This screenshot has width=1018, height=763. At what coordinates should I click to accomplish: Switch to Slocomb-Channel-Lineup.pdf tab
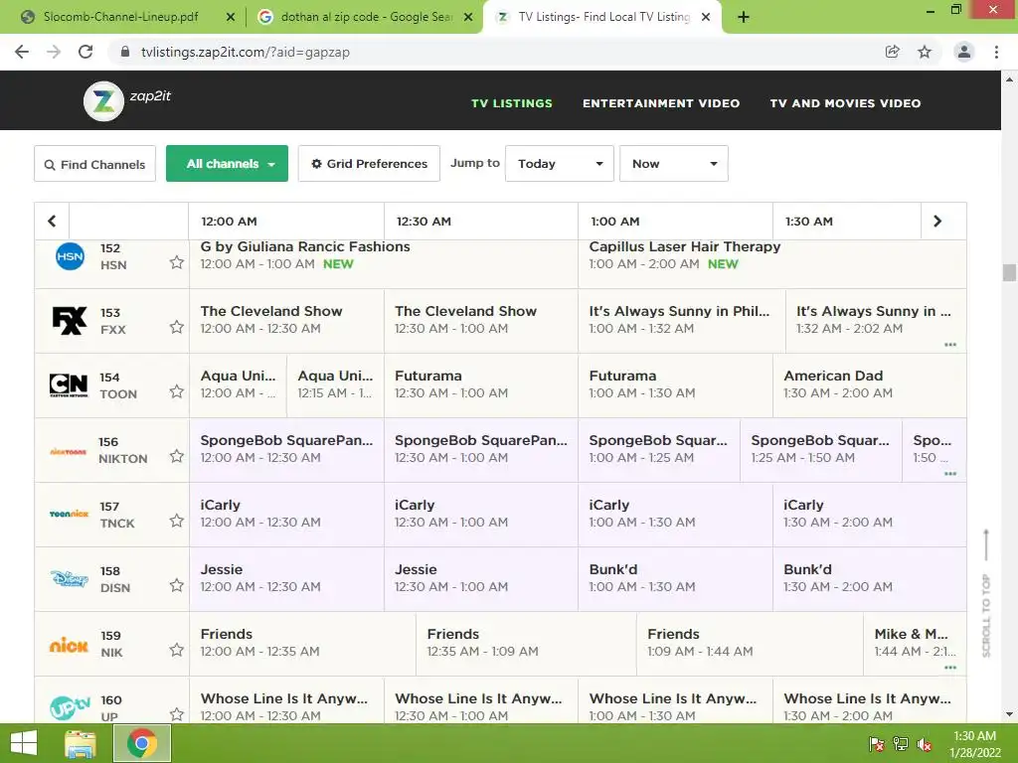tap(120, 17)
